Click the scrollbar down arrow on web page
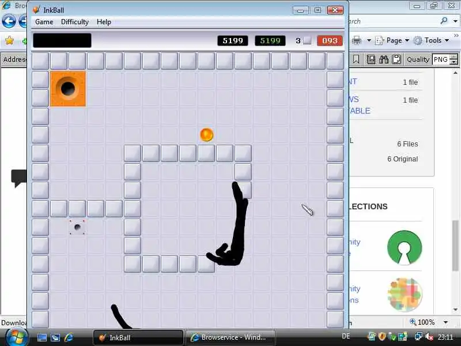Image resolution: width=461 pixels, height=346 pixels. (x=455, y=309)
